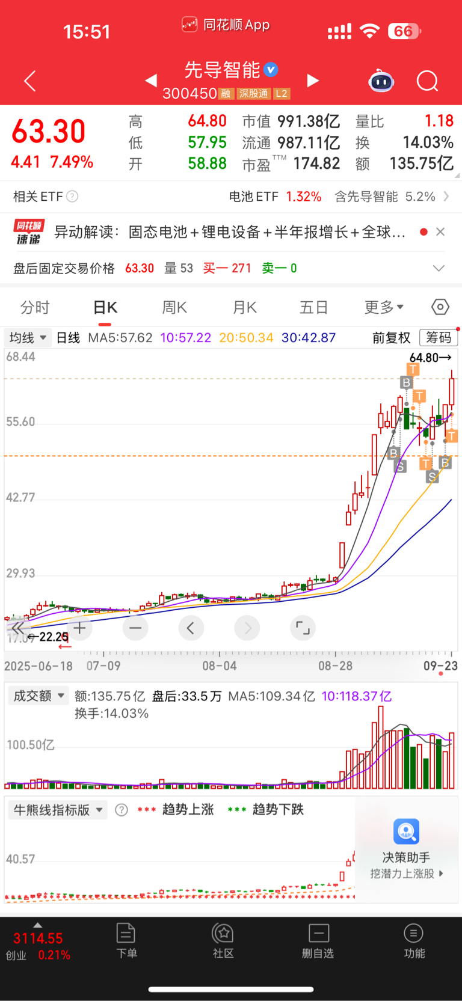This screenshot has width=462, height=1001.
Task: Select the 日K tab
Action: (105, 307)
